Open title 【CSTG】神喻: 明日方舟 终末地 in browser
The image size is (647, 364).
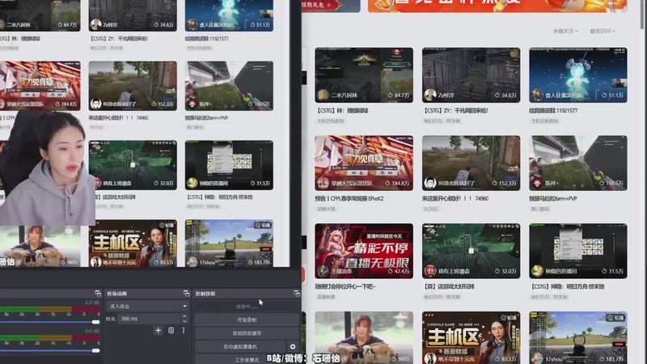pos(567,286)
